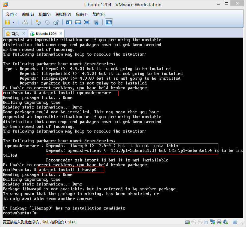Viewport: 246px width, 227px height.
Task: Click 'Depends: libwrap0 (>= 7.6-4~)' line
Action: pos(112,146)
